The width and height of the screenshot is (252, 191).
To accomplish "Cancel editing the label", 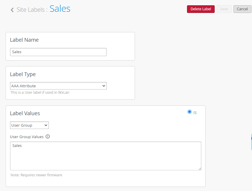I will [x=242, y=9].
